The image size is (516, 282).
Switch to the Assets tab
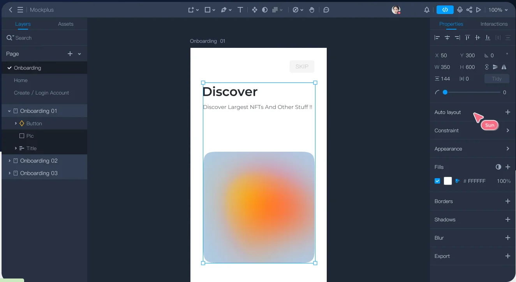pos(65,24)
